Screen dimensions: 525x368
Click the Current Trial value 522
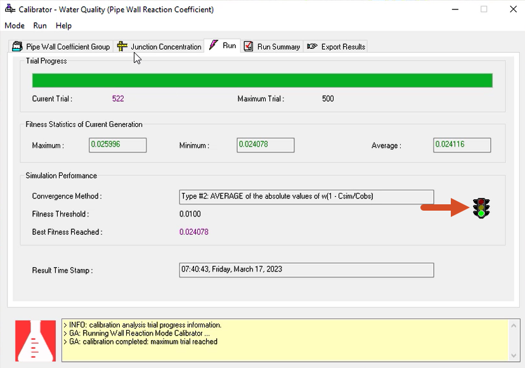pyautogui.click(x=118, y=98)
